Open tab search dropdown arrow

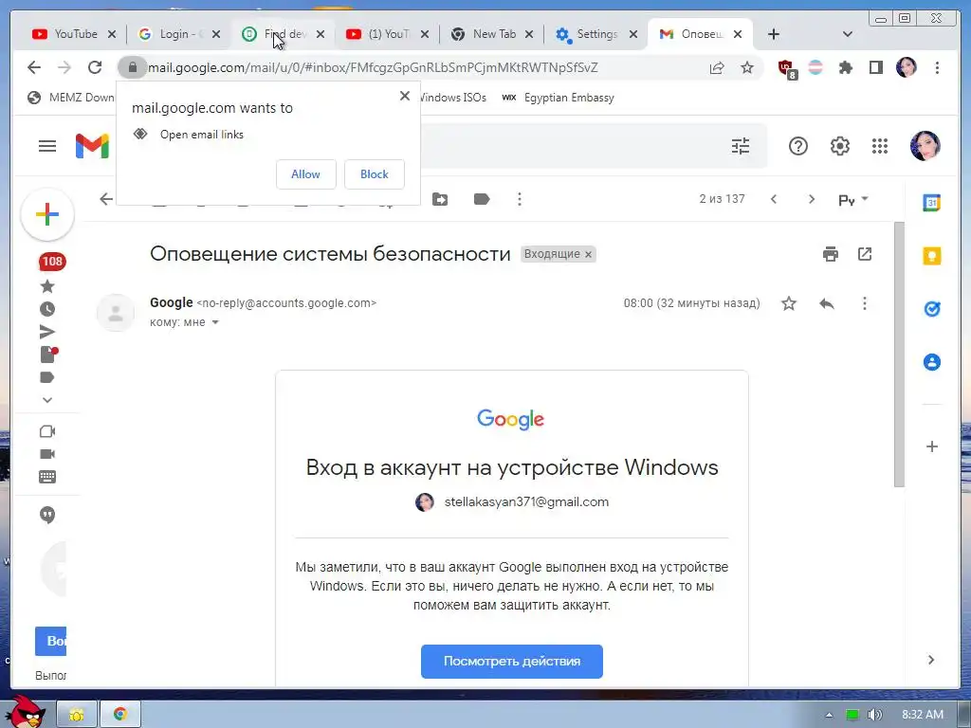pyautogui.click(x=847, y=34)
